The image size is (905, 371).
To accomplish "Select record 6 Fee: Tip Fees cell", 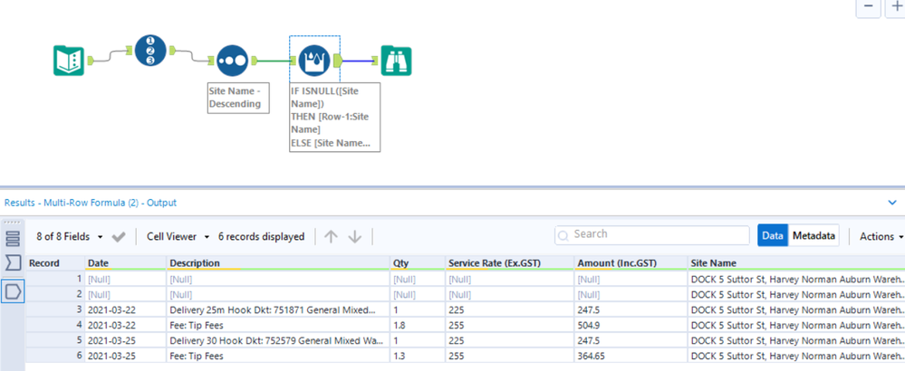I will (x=278, y=356).
